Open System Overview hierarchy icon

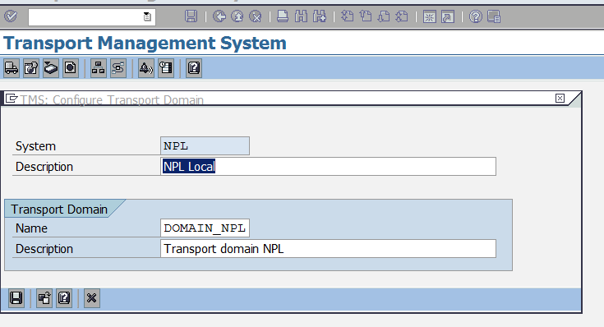(x=99, y=68)
